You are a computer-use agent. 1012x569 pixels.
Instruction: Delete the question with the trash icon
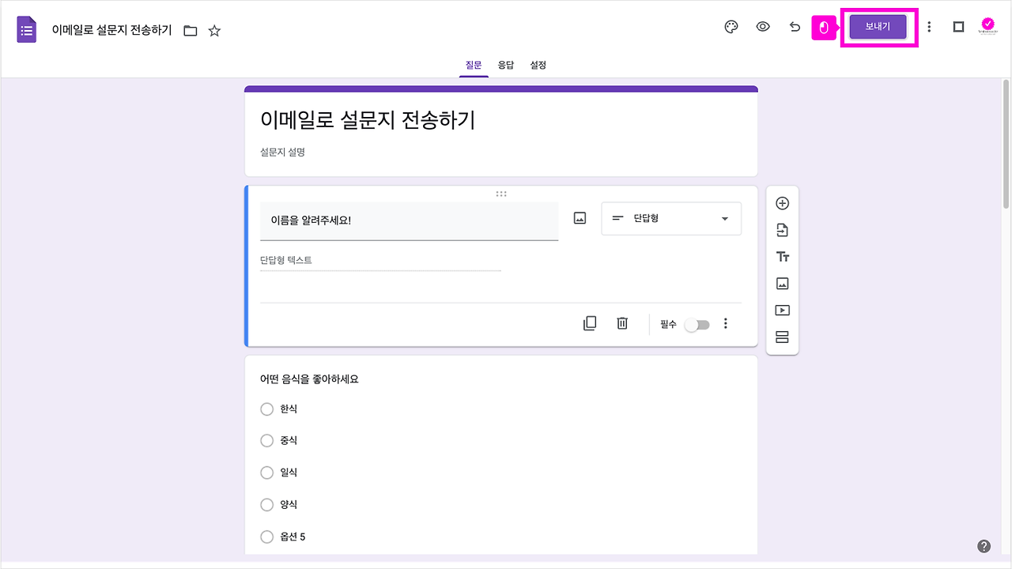click(x=621, y=323)
